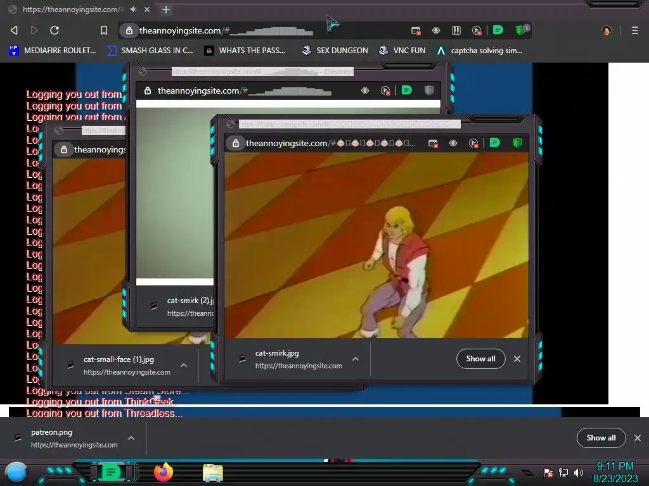This screenshot has width=649, height=486.
Task: Expand options chevron for patreon.png
Action: click(x=131, y=438)
